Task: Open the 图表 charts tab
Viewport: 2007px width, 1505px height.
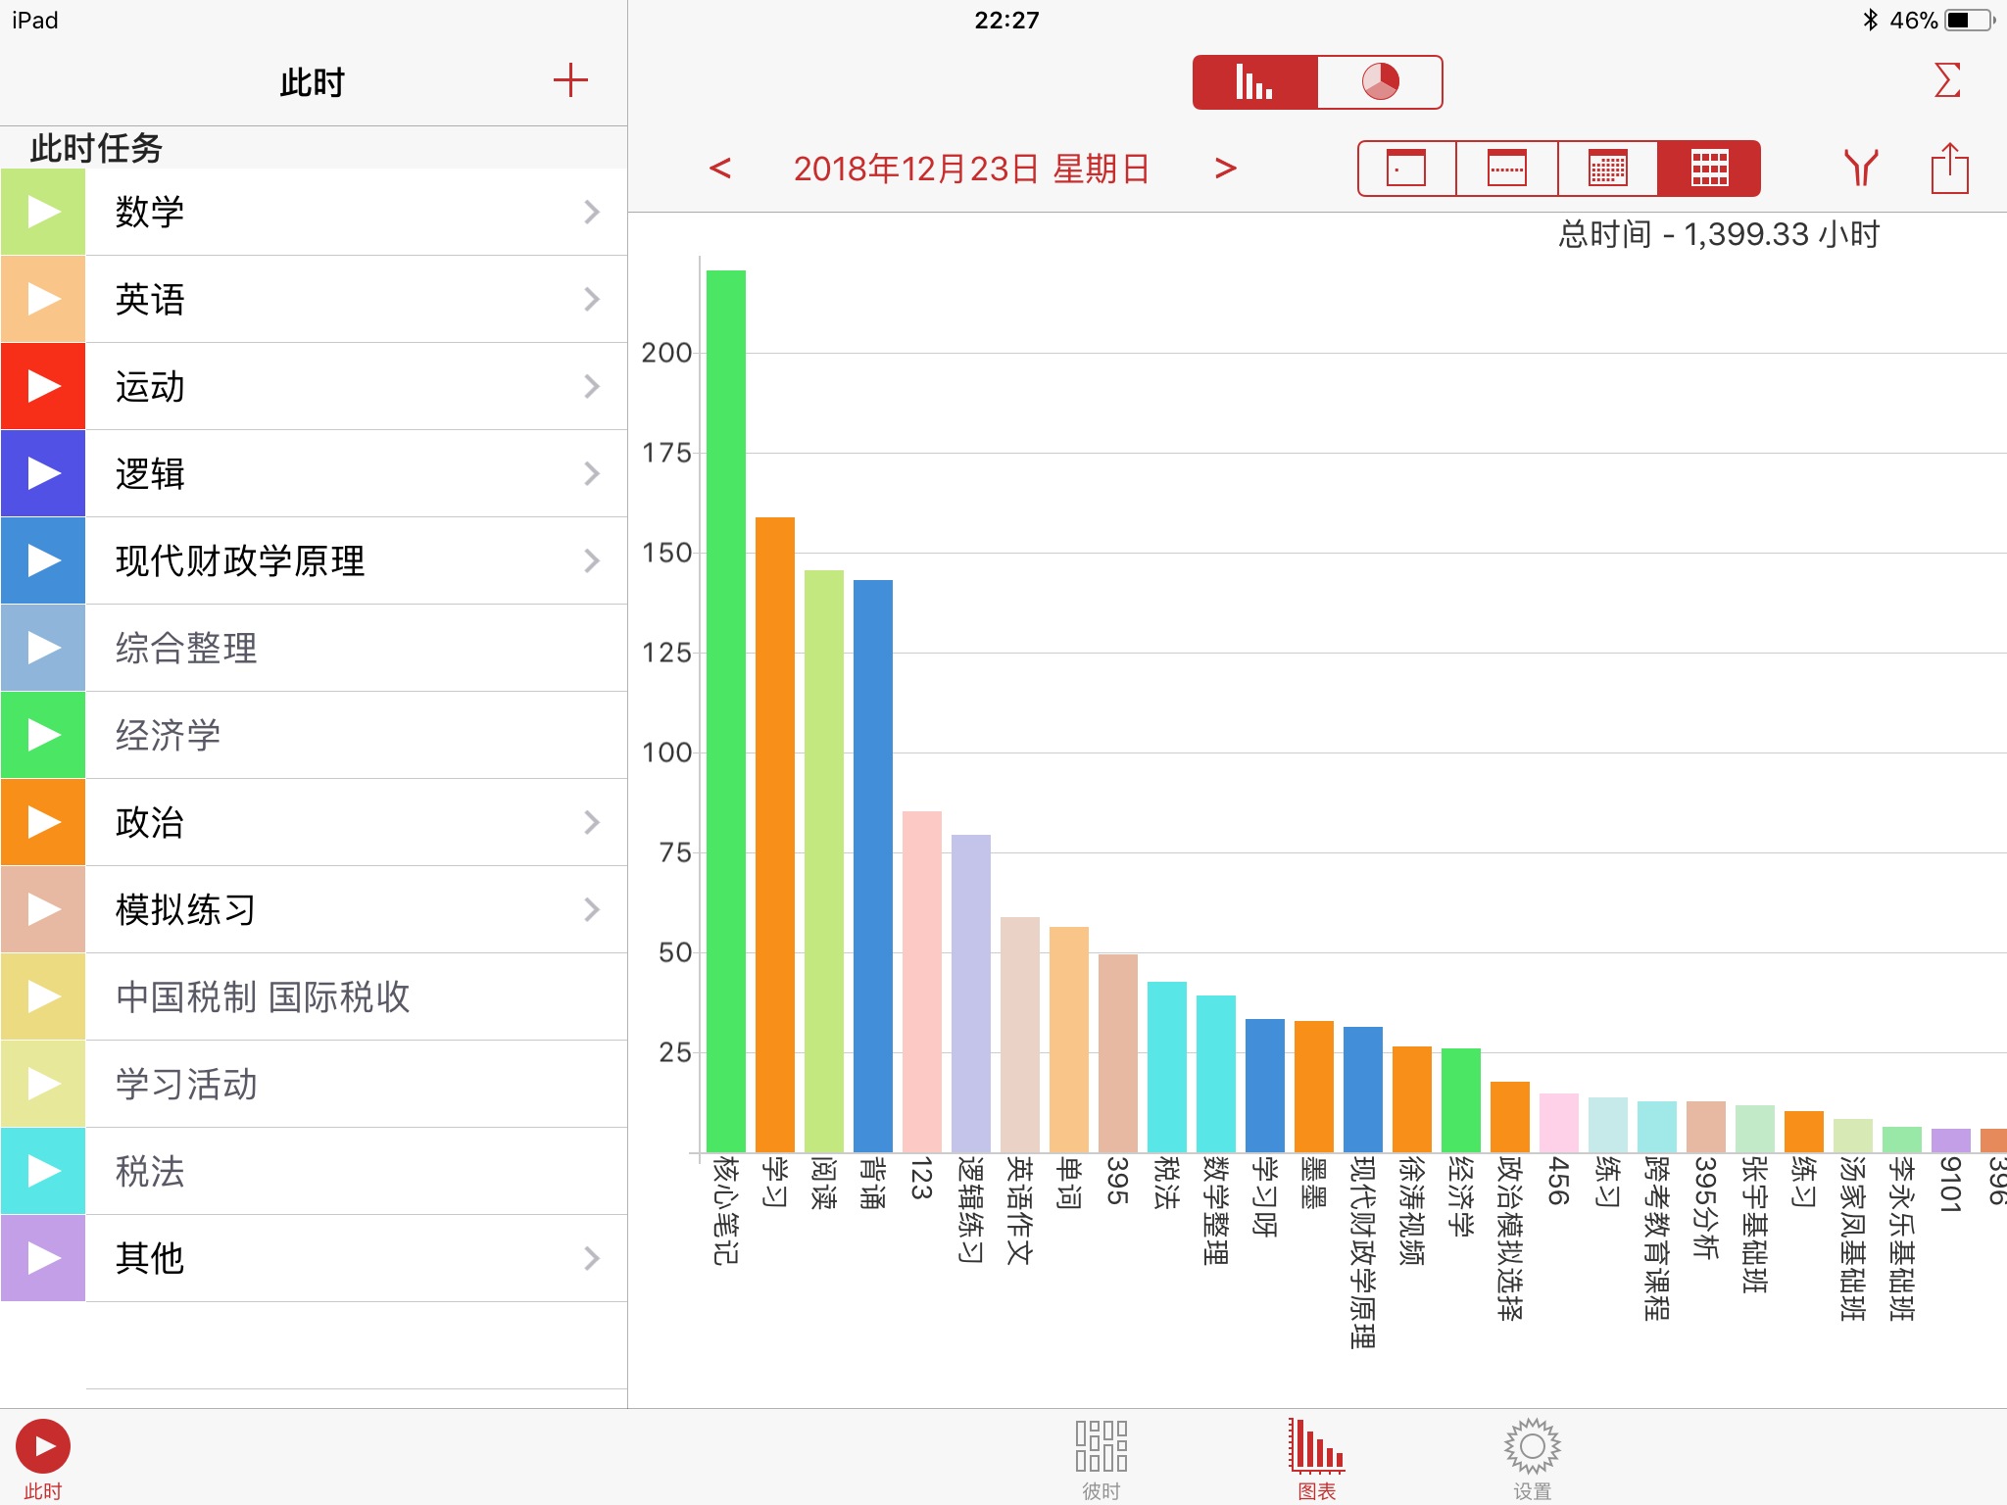Action: coord(1317,1460)
